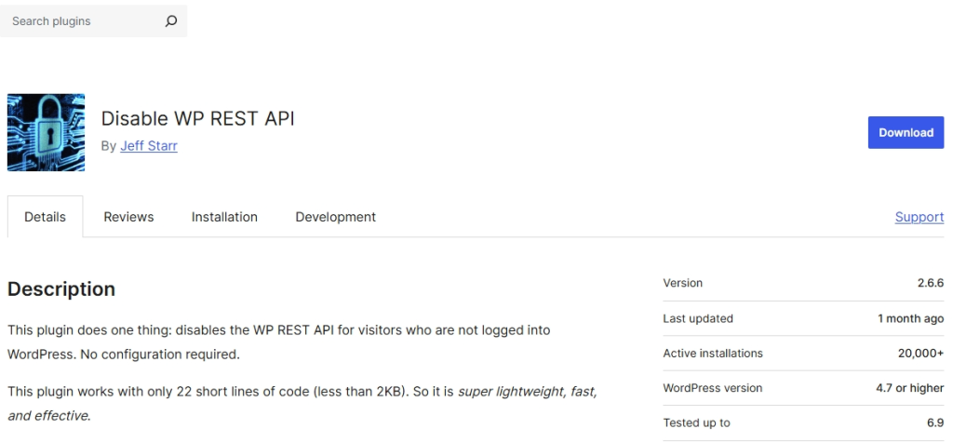Image resolution: width=953 pixels, height=442 pixels.
Task: Click the padlock plugin icon
Action: point(47,132)
